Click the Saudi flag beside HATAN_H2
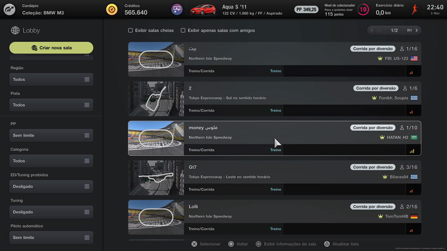 point(414,137)
